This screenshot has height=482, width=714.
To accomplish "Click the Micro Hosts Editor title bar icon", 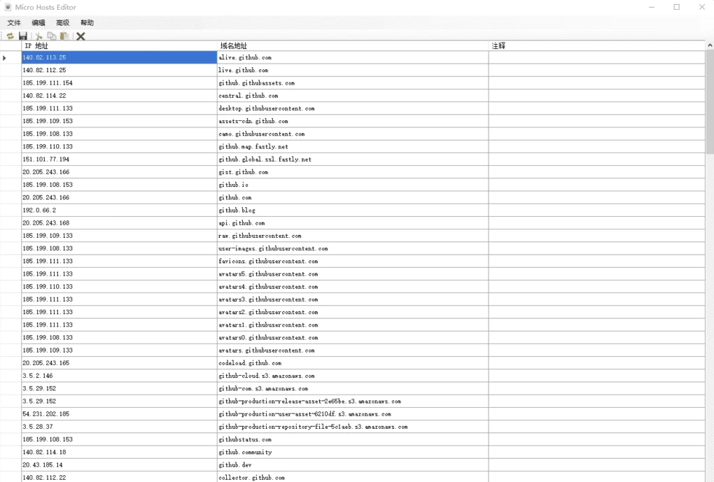I will (8, 7).
